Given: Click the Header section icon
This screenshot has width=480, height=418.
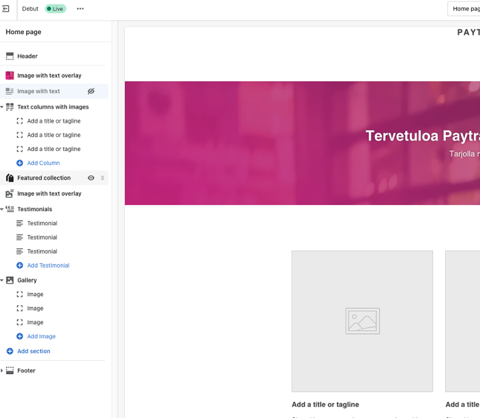Looking at the screenshot, I should coord(10,56).
